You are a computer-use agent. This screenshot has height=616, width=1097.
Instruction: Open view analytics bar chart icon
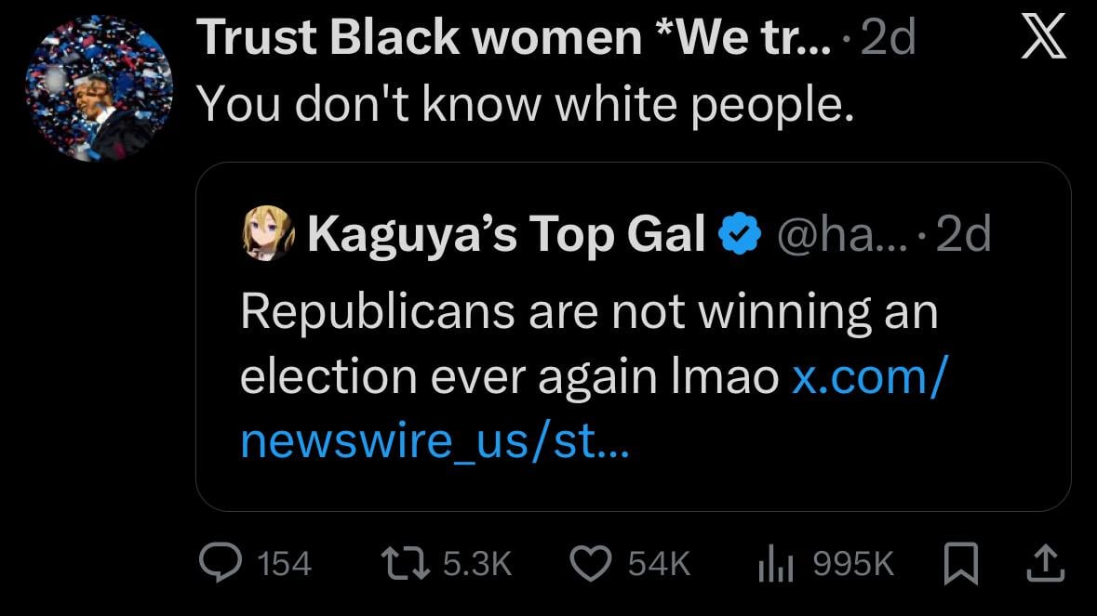pos(775,563)
